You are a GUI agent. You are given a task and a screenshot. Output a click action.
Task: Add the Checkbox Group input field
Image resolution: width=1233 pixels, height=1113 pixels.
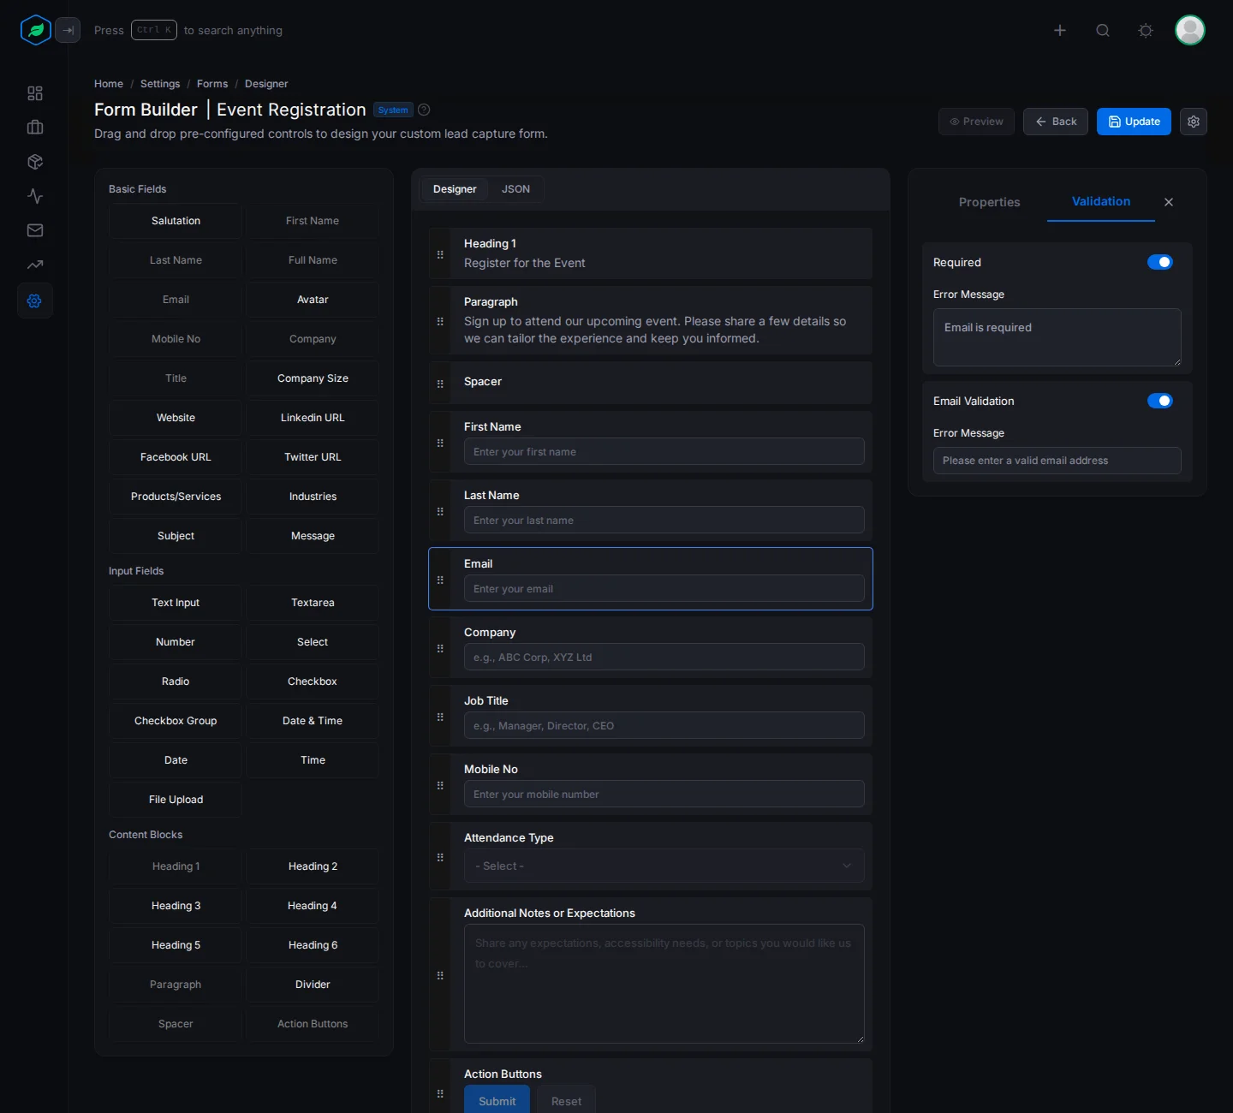pyautogui.click(x=176, y=721)
